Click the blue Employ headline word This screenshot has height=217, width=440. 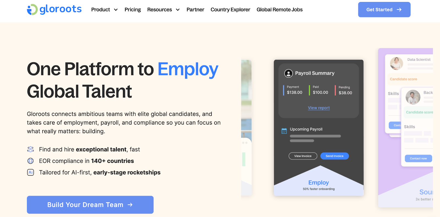point(188,69)
